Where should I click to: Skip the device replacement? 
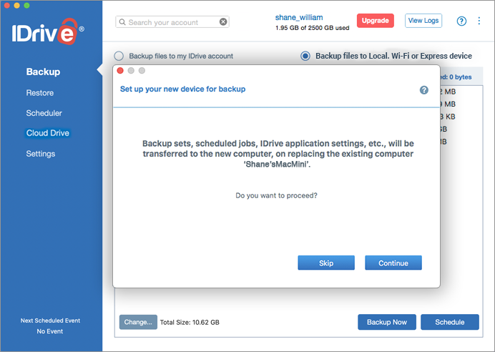(326, 263)
